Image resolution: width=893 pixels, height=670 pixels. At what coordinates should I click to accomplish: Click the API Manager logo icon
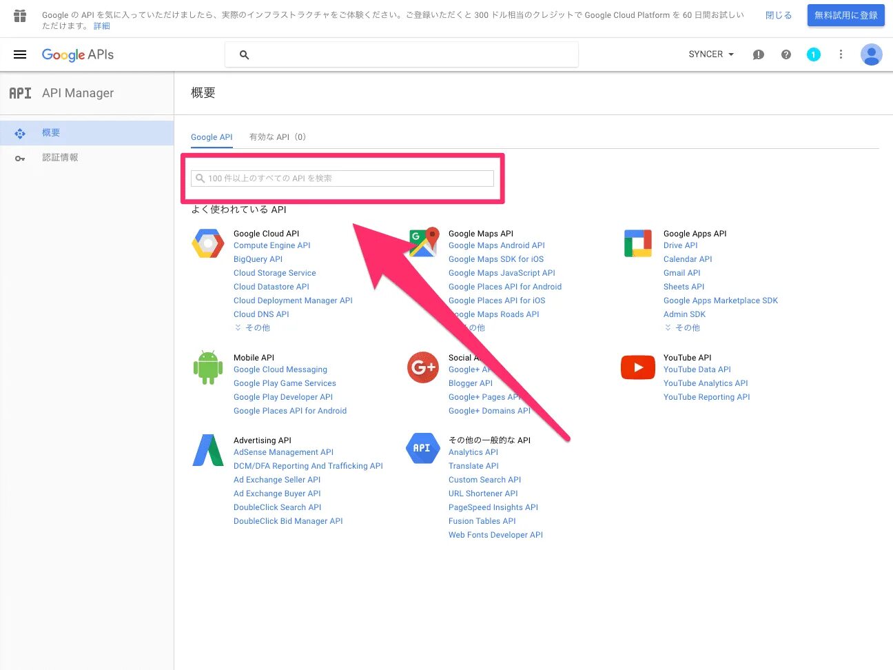pos(20,93)
